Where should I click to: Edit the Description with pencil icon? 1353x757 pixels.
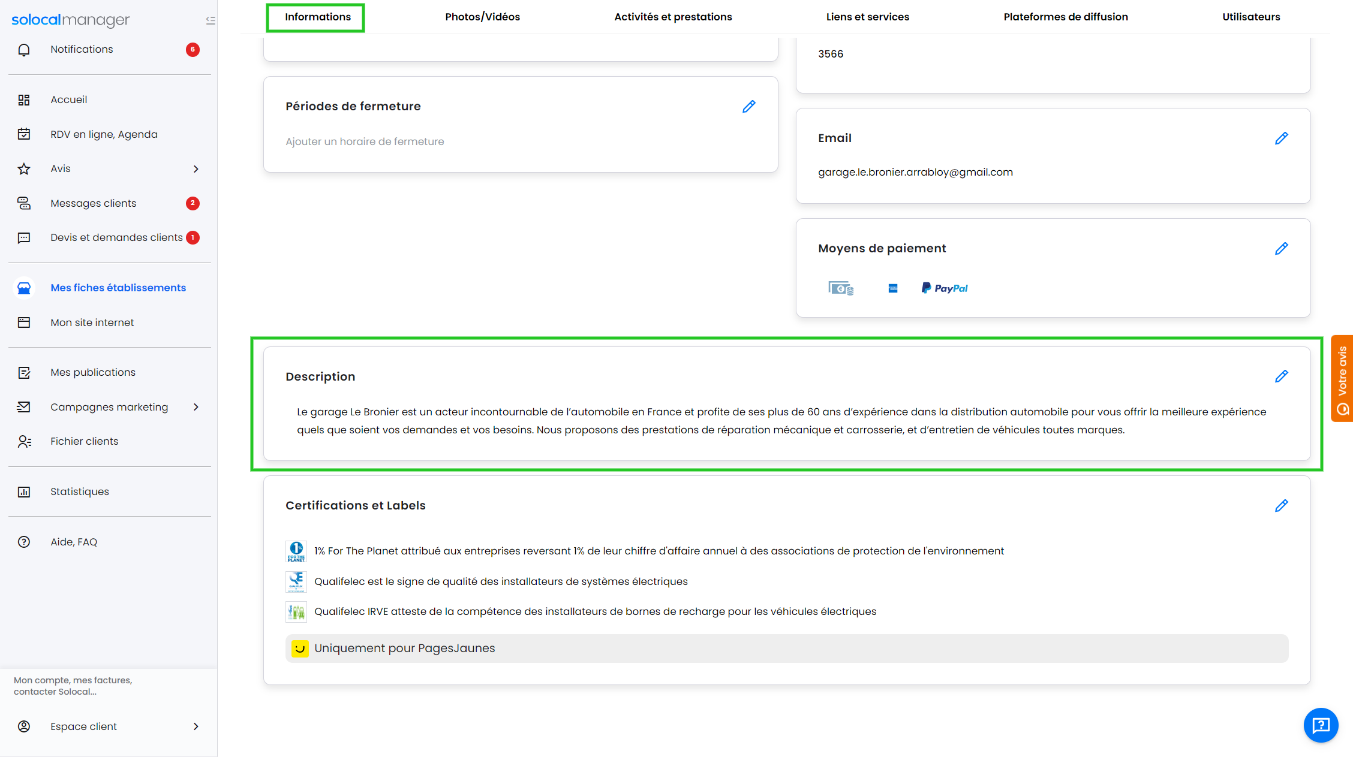(1282, 376)
